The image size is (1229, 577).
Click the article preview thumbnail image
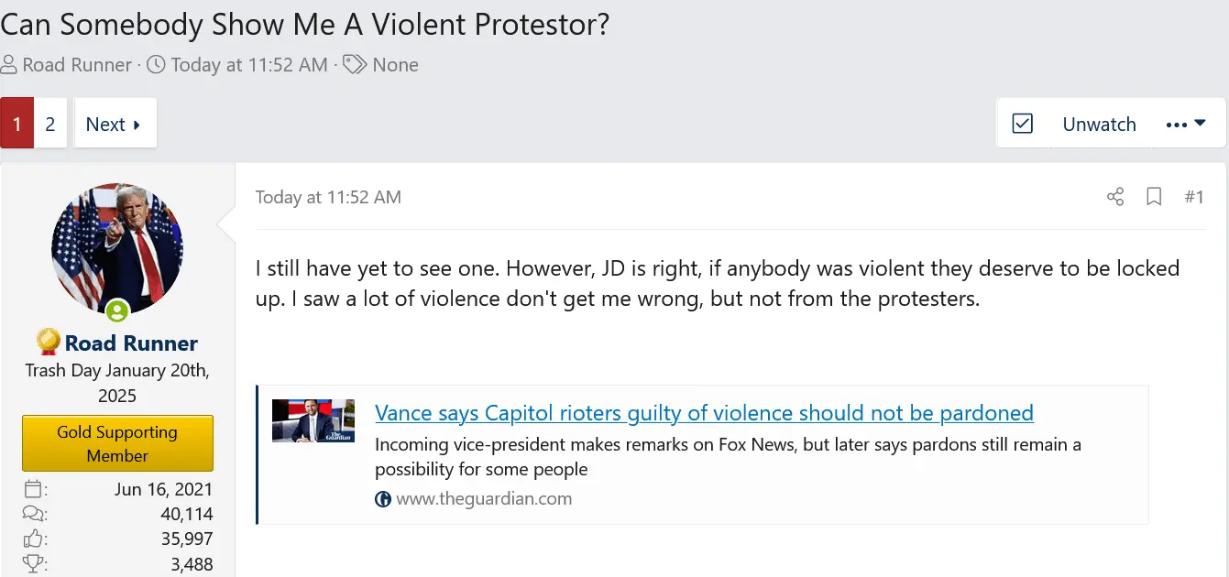coord(313,420)
